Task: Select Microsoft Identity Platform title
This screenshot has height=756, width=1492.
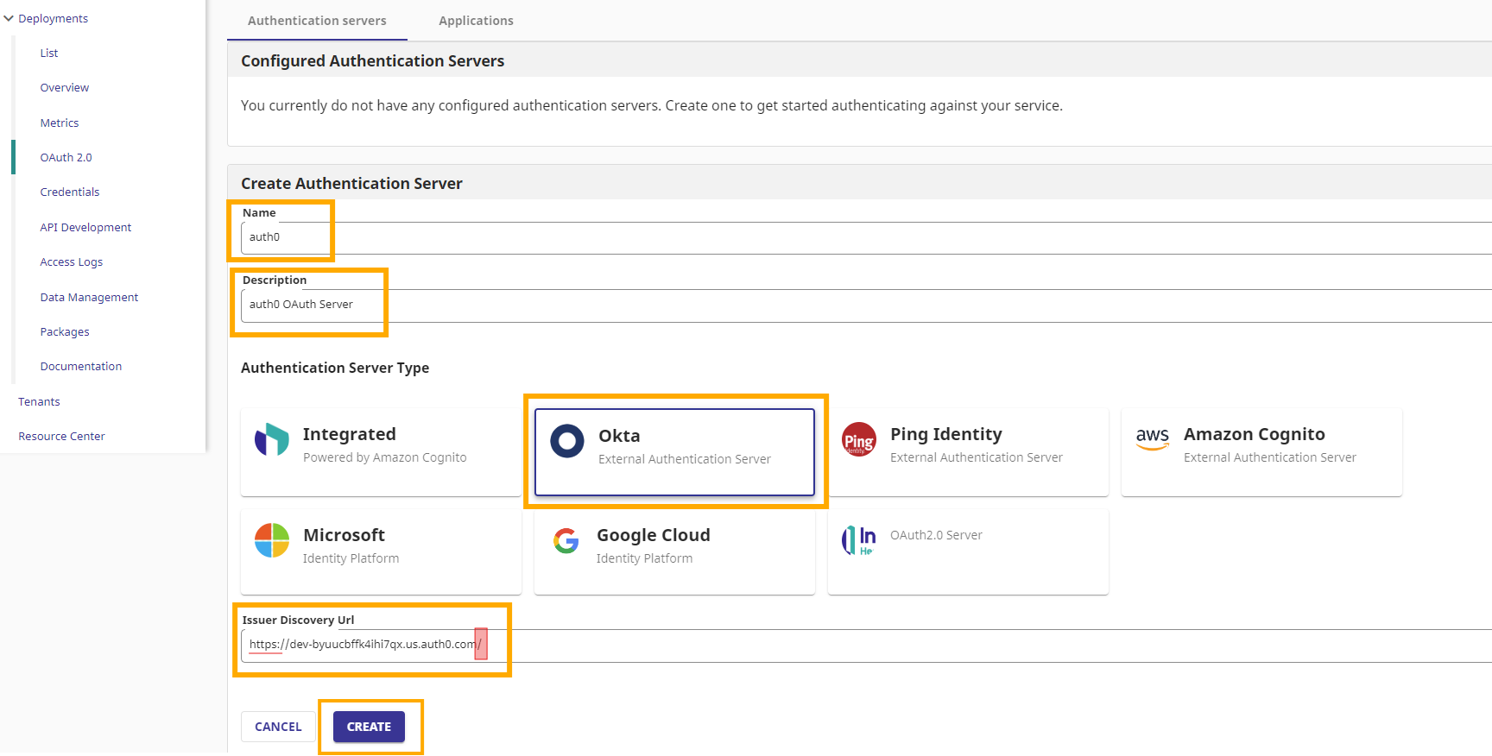Action: [x=344, y=535]
